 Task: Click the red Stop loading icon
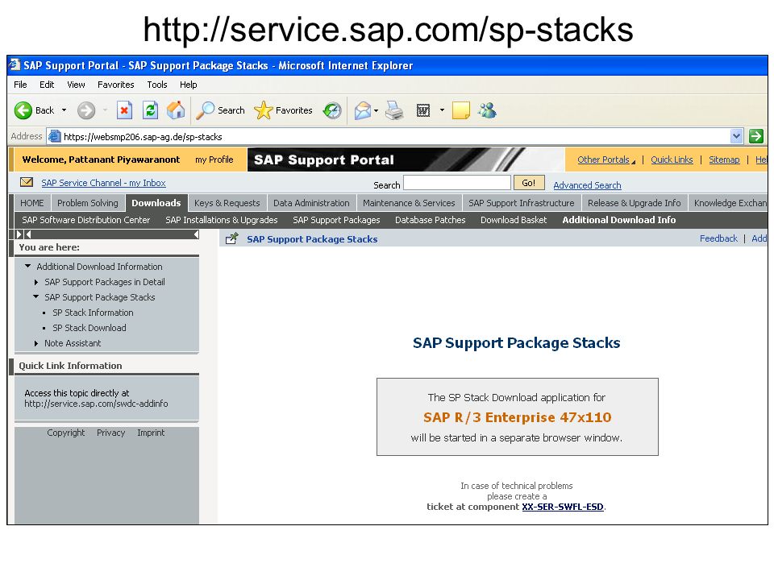click(x=124, y=110)
